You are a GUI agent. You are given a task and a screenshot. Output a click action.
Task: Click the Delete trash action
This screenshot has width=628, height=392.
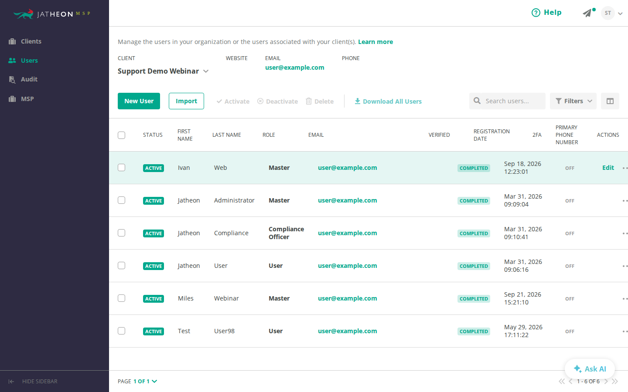320,101
